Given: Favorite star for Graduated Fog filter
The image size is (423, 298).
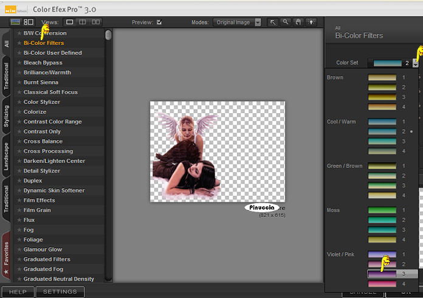Looking at the screenshot, I should coord(19,269).
